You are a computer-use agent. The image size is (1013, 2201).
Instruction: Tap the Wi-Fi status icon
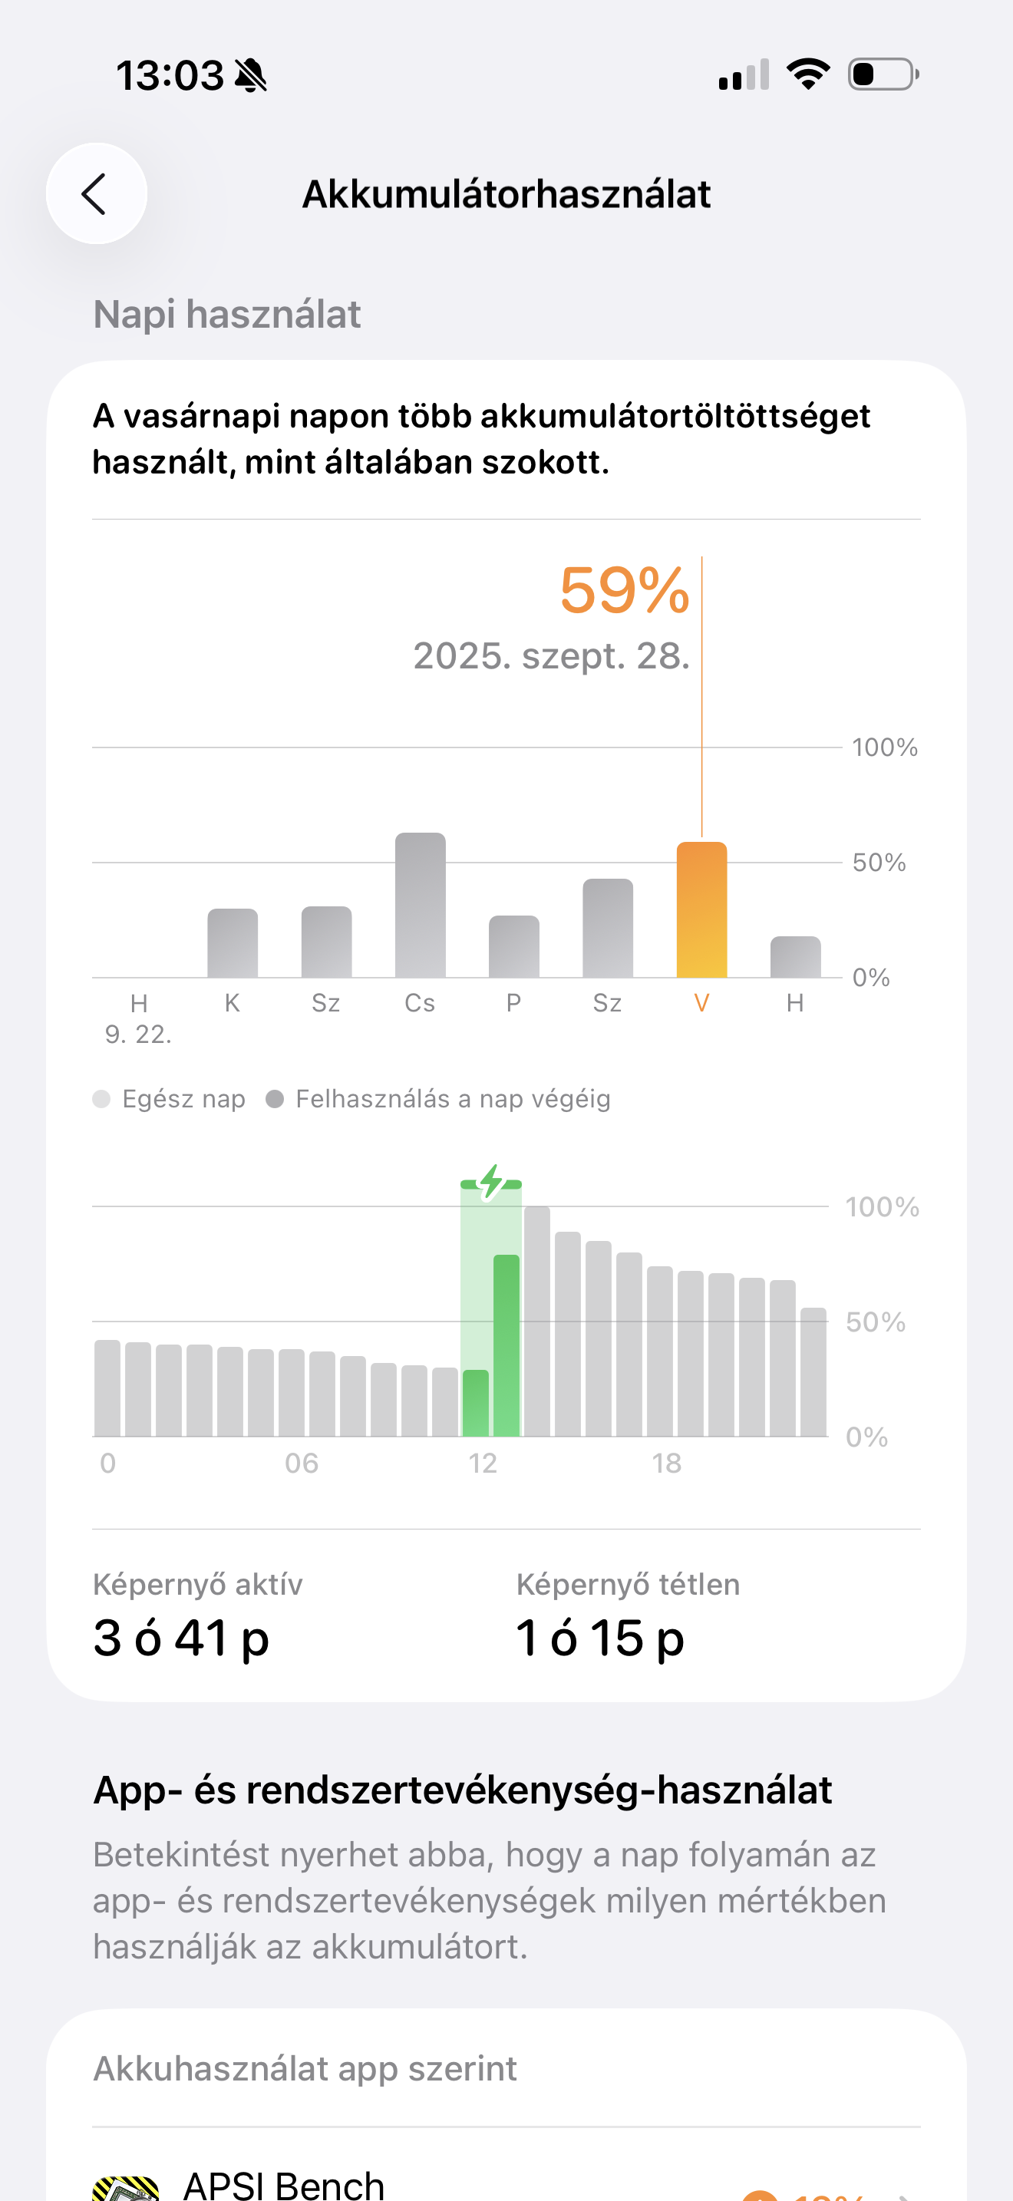tap(808, 74)
